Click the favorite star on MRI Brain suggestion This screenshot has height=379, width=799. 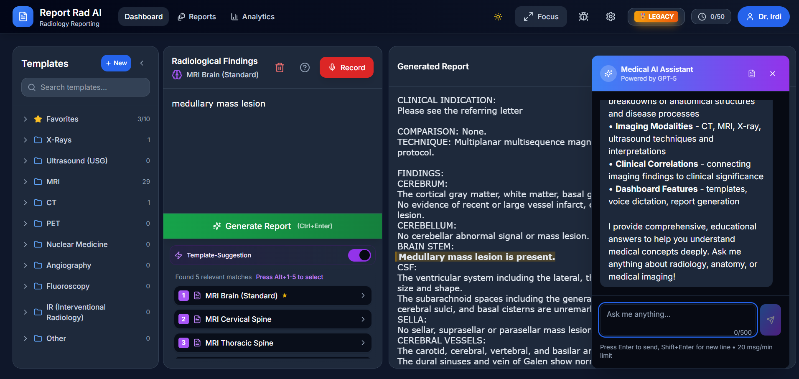(285, 295)
